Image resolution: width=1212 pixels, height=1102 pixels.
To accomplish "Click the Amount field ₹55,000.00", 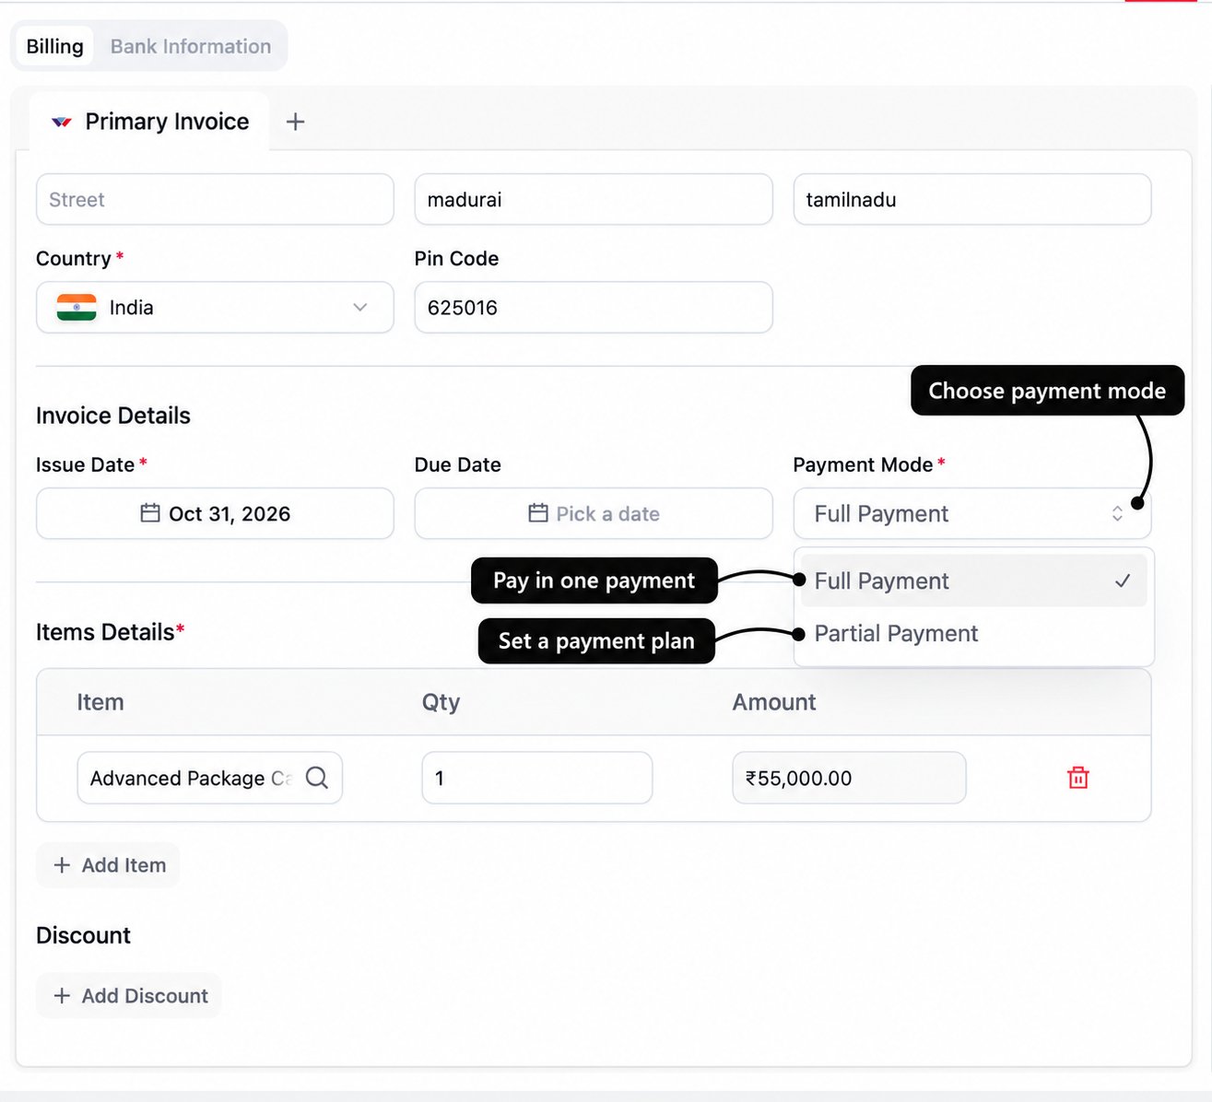I will click(849, 778).
